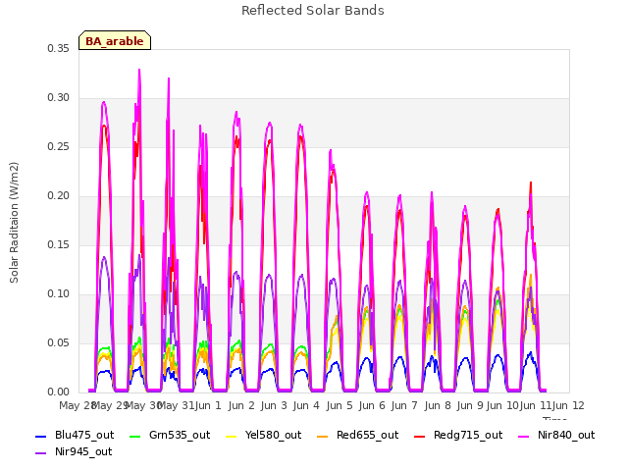Click the May 31 x-axis date label
The width and height of the screenshot is (628, 471).
point(175,405)
